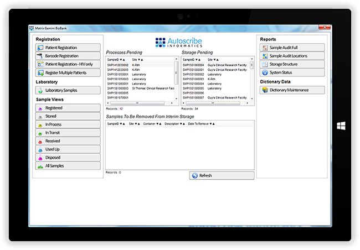
Task: Sort interim storage list by SampleID
Action: pos(116,124)
